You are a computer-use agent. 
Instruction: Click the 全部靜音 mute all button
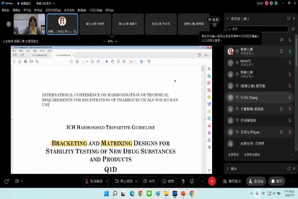(x=234, y=155)
